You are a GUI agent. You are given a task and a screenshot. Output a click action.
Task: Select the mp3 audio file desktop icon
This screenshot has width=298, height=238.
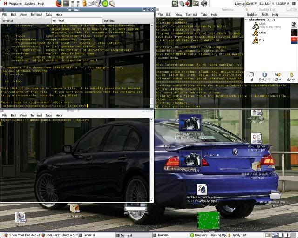tap(202, 193)
